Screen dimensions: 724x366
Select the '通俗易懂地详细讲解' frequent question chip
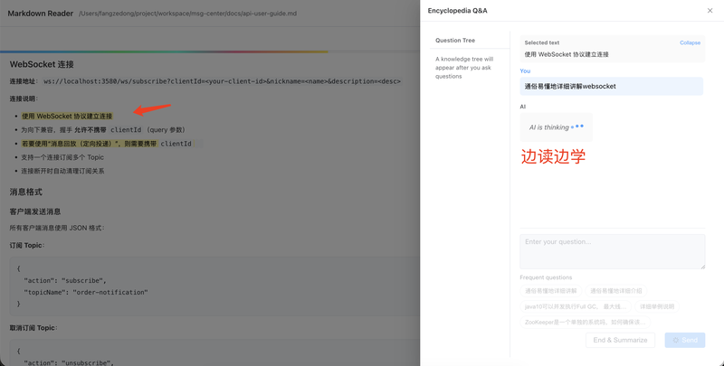[551, 291]
